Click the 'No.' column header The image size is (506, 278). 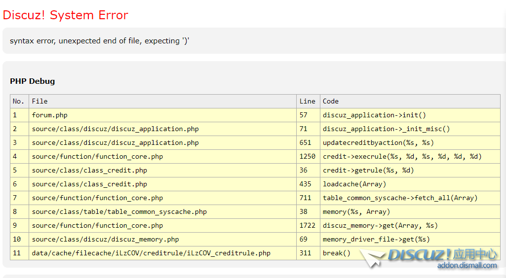click(19, 101)
